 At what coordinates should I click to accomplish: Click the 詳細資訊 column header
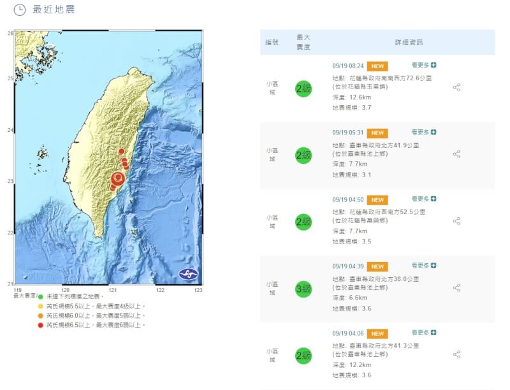[409, 42]
